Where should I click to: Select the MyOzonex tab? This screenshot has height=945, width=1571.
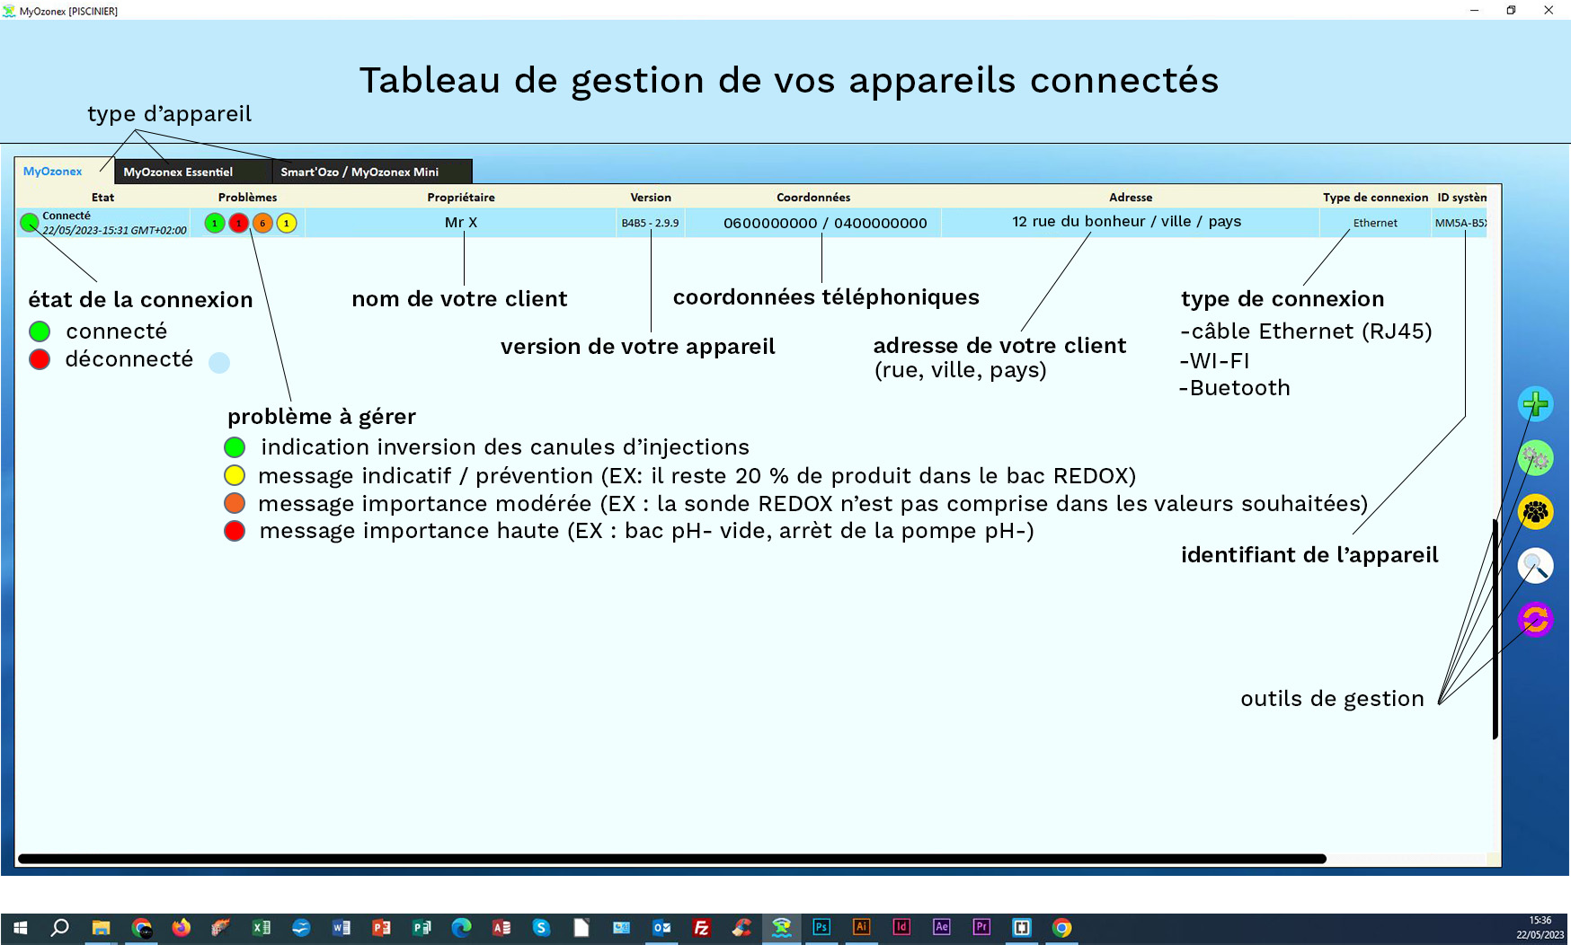tap(54, 171)
